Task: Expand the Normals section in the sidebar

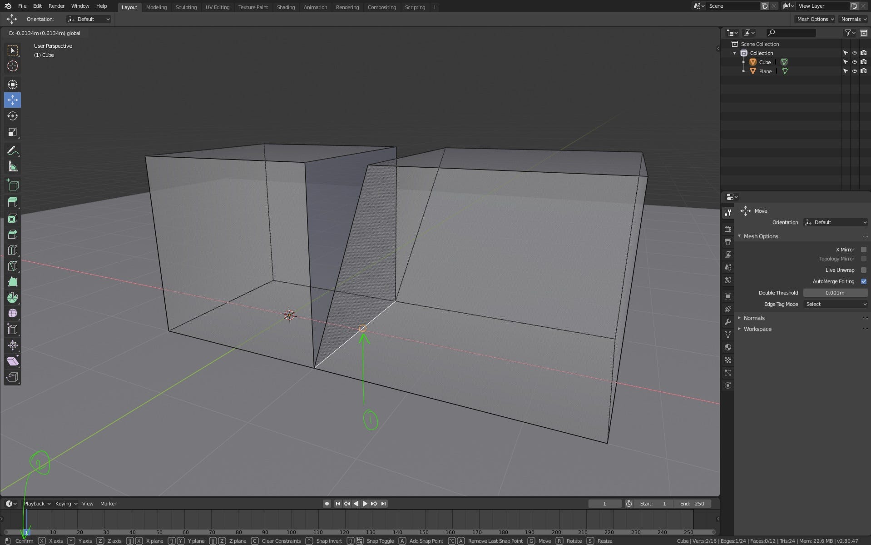Action: [755, 318]
